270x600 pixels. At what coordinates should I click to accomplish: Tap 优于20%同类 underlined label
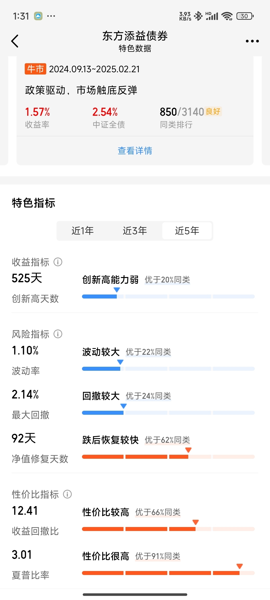[x=167, y=280]
